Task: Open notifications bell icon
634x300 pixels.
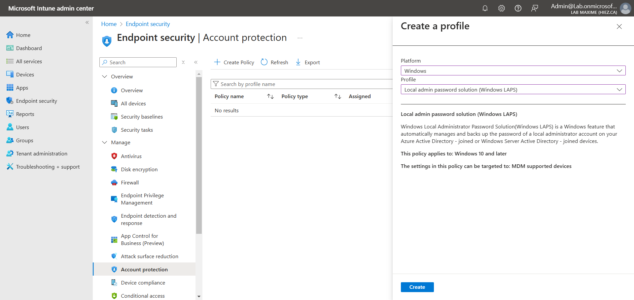Action: pos(485,8)
